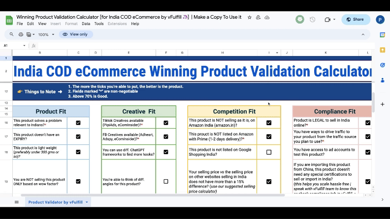Open the version history clock icon

point(312,19)
